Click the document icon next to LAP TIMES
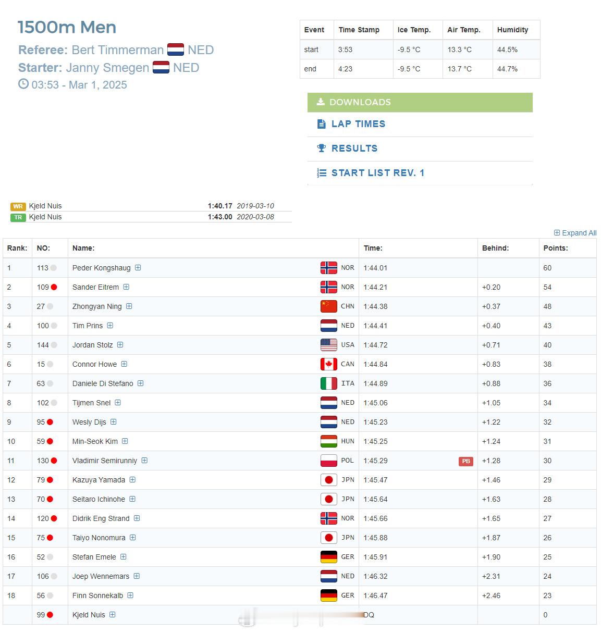 [x=321, y=124]
